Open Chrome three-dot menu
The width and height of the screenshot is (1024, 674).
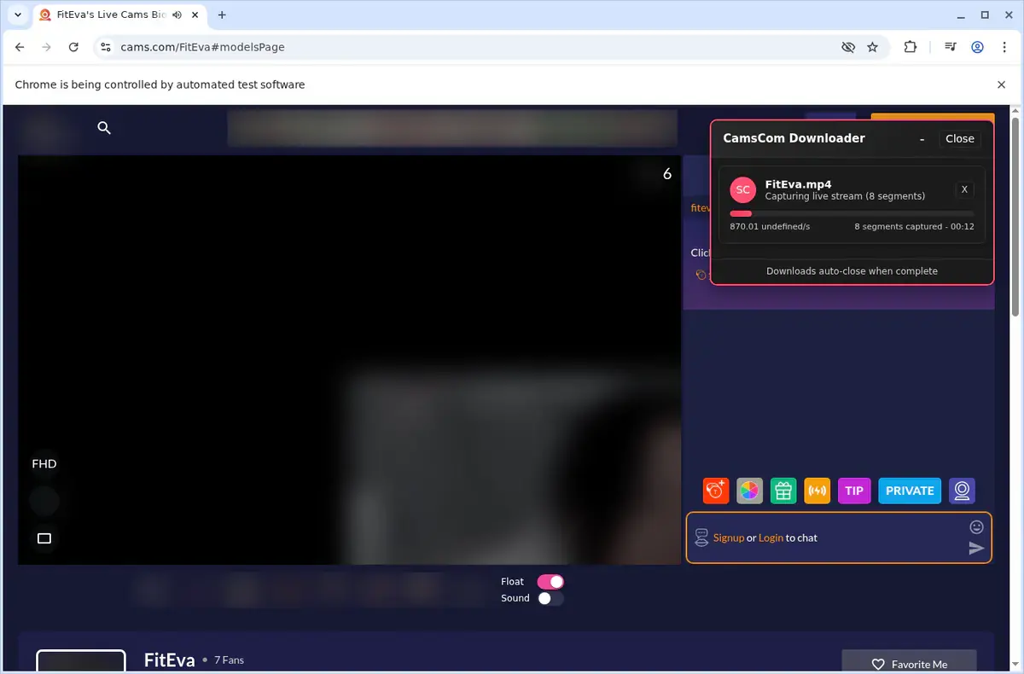point(1004,48)
